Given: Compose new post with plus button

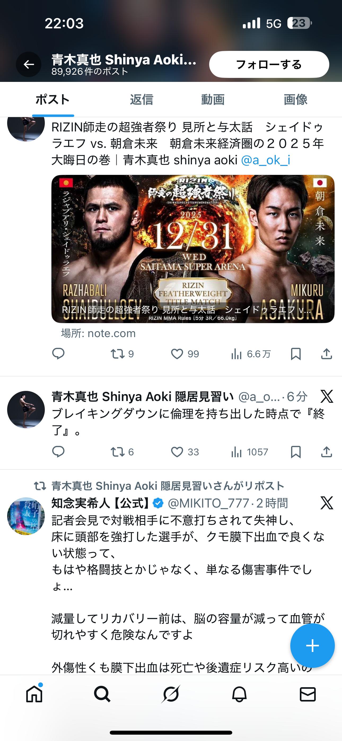Looking at the screenshot, I should pyautogui.click(x=312, y=646).
